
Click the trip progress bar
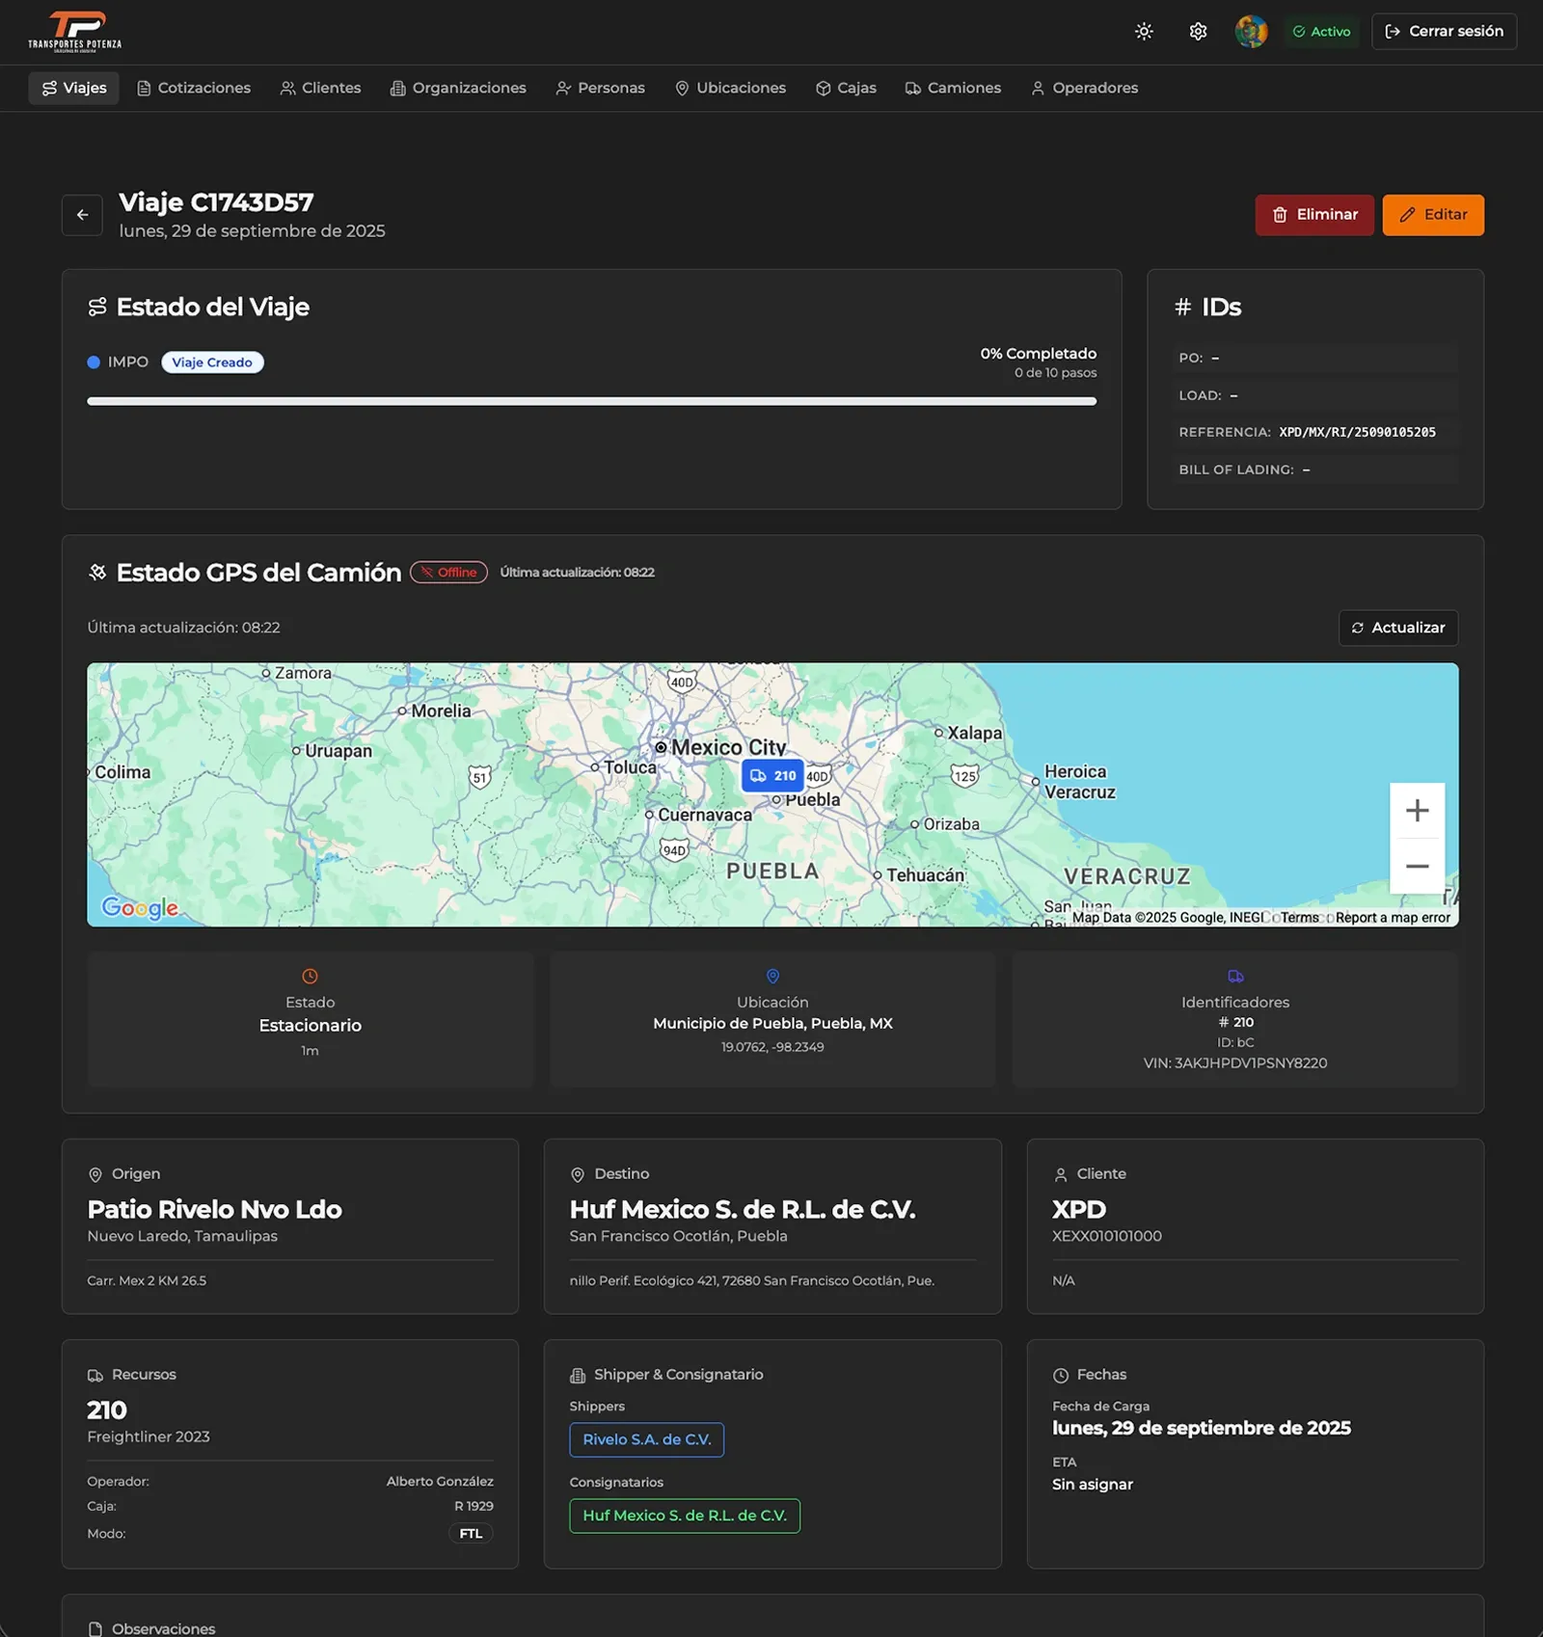(591, 401)
